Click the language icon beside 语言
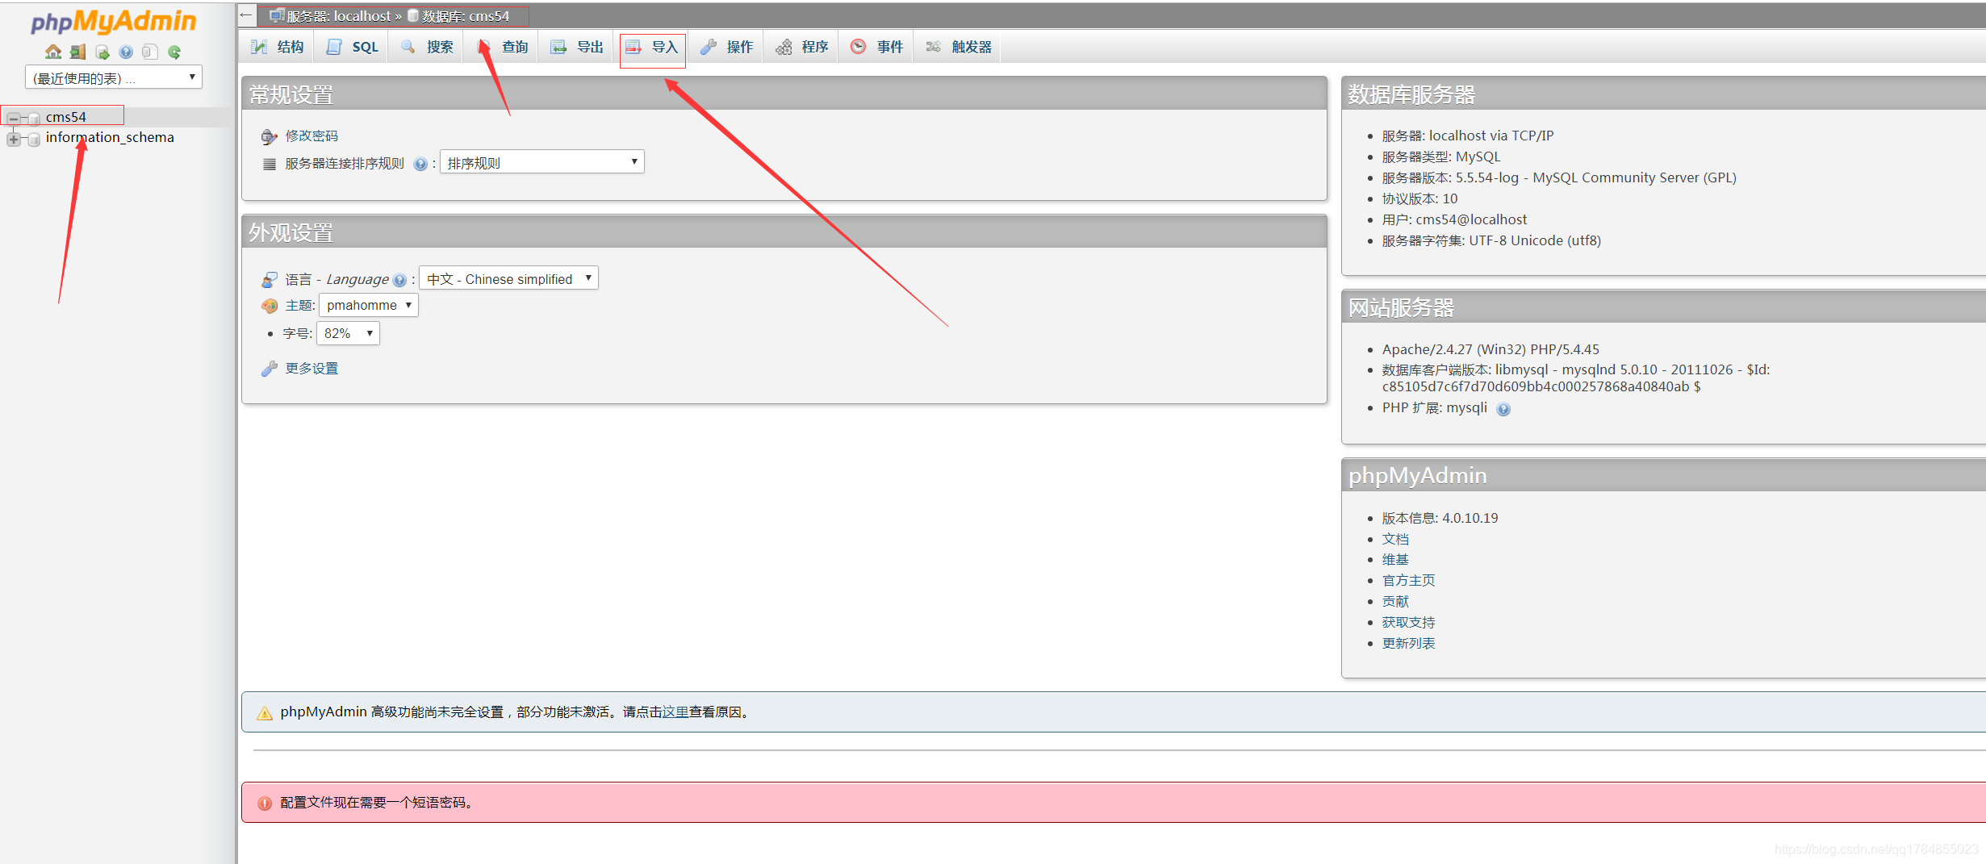This screenshot has height=864, width=1986. 269,280
